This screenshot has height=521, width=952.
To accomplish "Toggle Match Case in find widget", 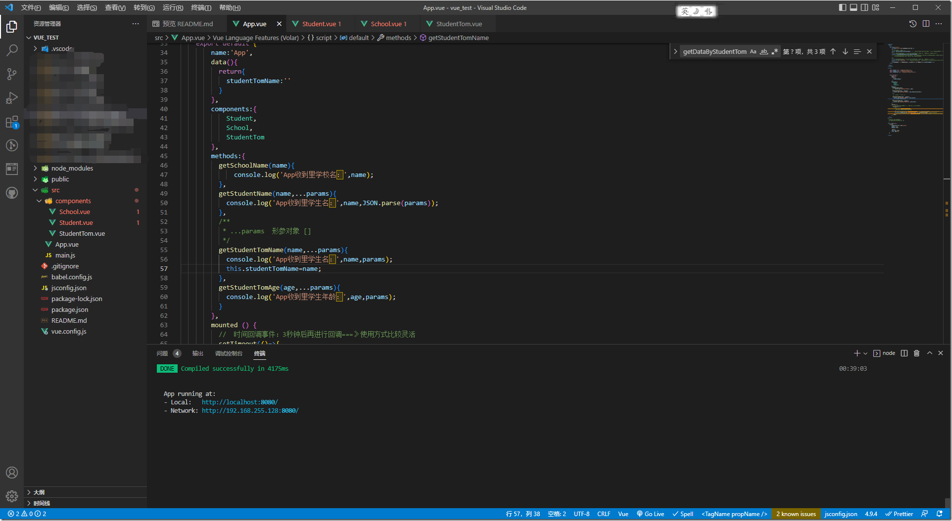I will click(x=753, y=51).
